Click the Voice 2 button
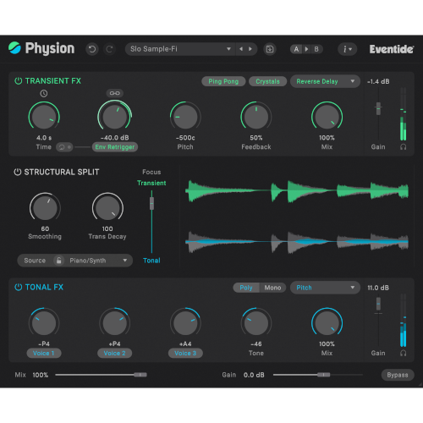This screenshot has height=423, width=423. point(114,353)
